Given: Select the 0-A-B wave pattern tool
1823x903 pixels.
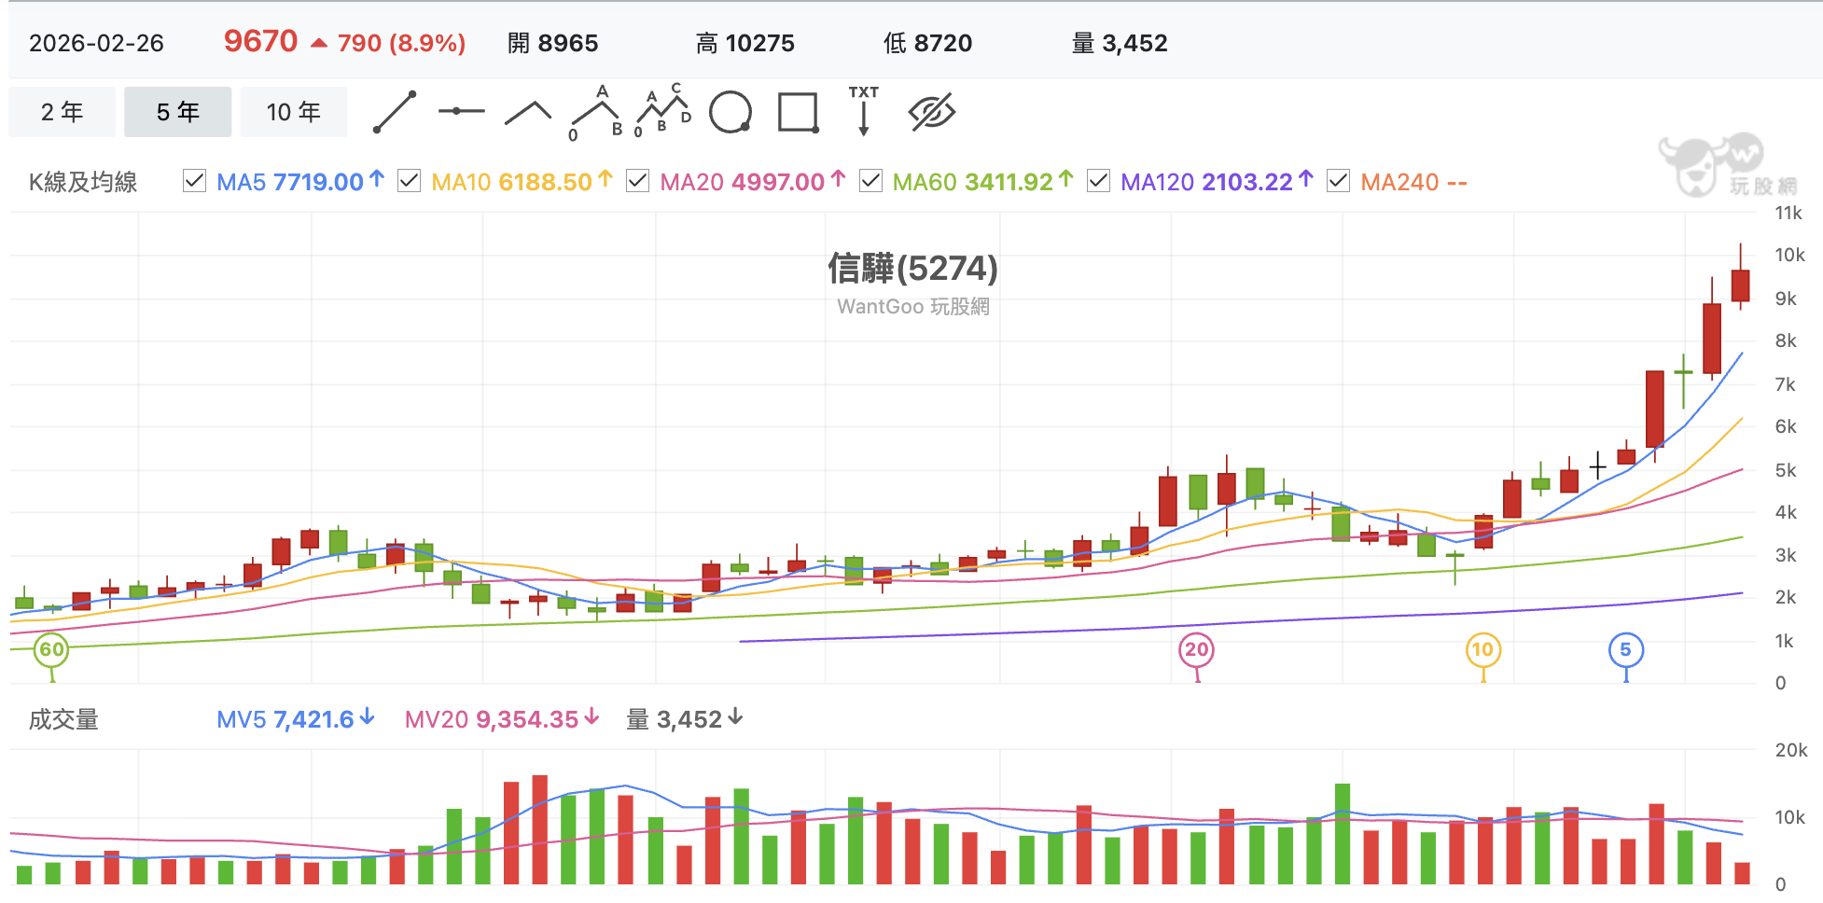Looking at the screenshot, I should (597, 113).
